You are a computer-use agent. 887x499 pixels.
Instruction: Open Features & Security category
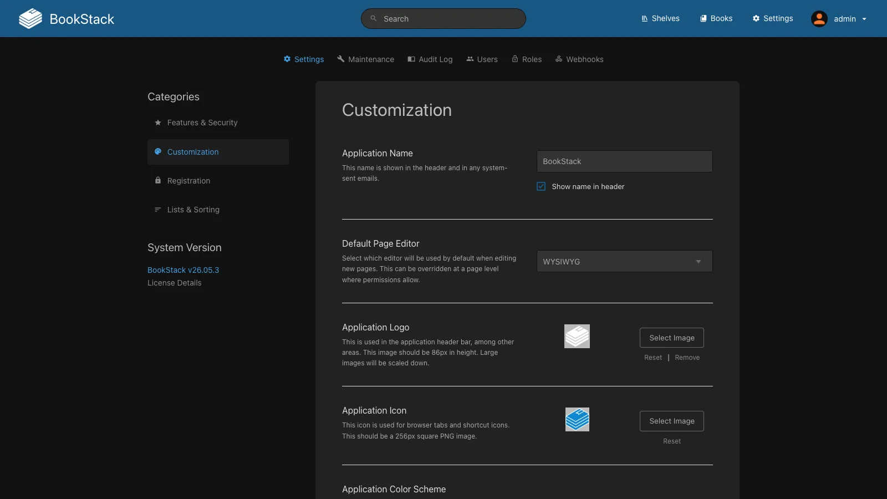coord(218,123)
